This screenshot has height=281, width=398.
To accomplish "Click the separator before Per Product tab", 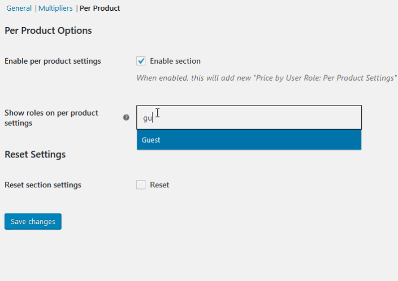I will click(76, 8).
